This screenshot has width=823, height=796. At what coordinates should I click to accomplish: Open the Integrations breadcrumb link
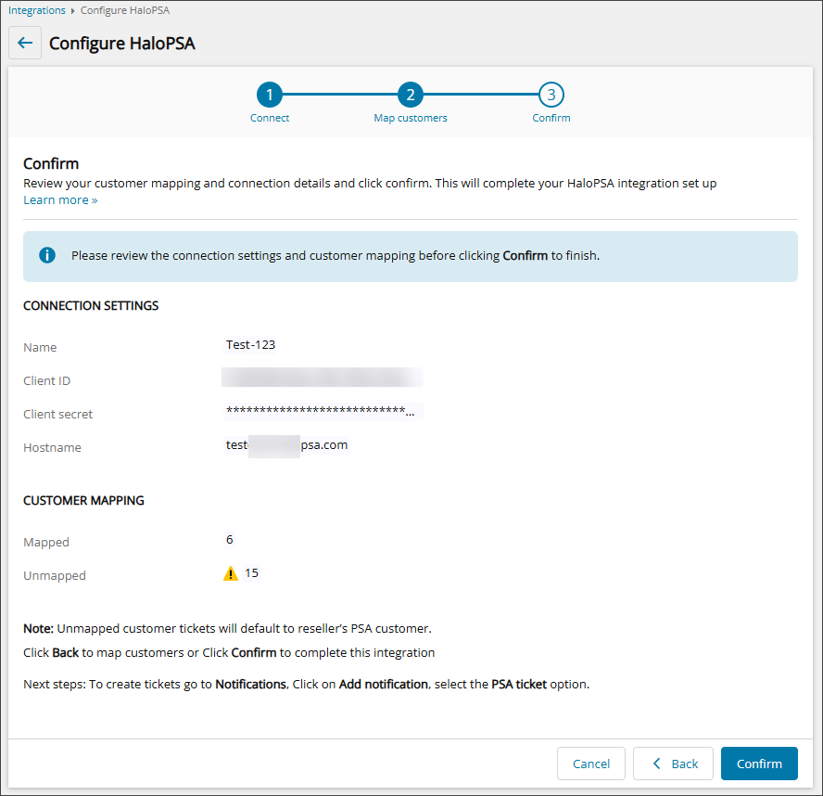(x=37, y=10)
